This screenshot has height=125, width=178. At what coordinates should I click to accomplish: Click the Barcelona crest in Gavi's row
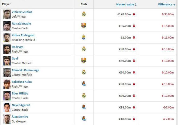pos(84,60)
